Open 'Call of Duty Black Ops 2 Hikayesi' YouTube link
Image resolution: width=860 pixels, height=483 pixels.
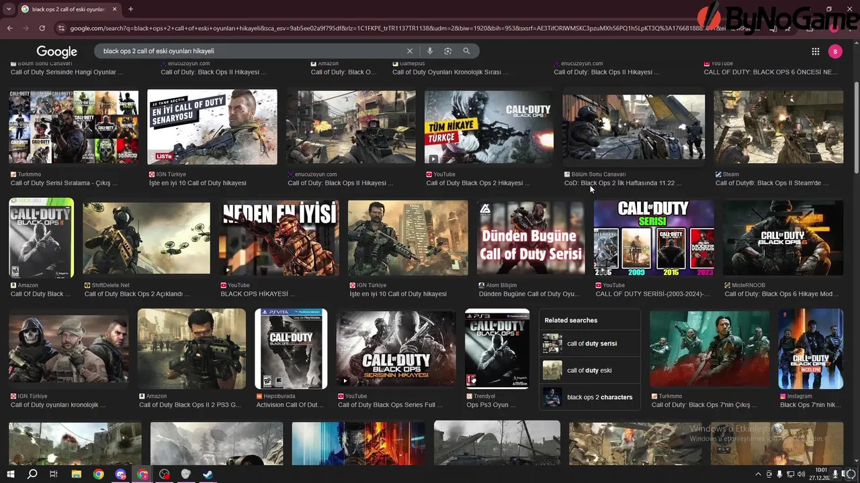click(x=477, y=183)
